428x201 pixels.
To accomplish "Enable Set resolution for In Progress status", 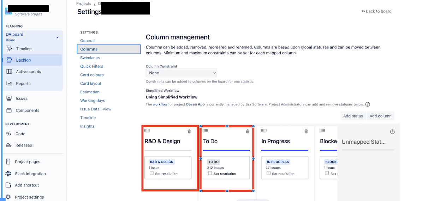I will coord(268,173).
